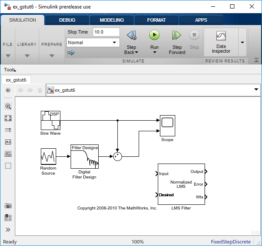Switch to the MODELING tab
The image size is (262, 246).
112,20
